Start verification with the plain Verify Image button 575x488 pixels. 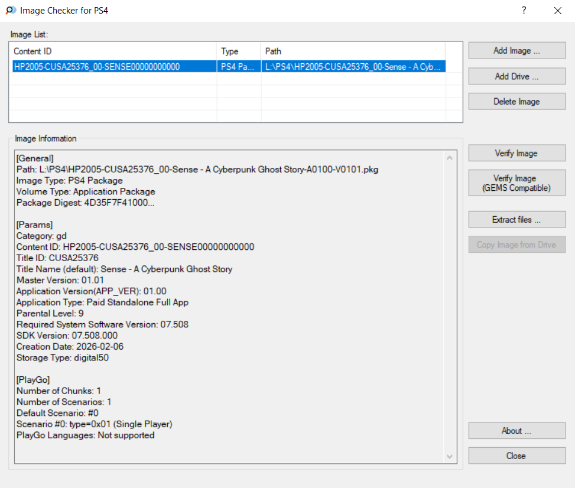pos(516,154)
